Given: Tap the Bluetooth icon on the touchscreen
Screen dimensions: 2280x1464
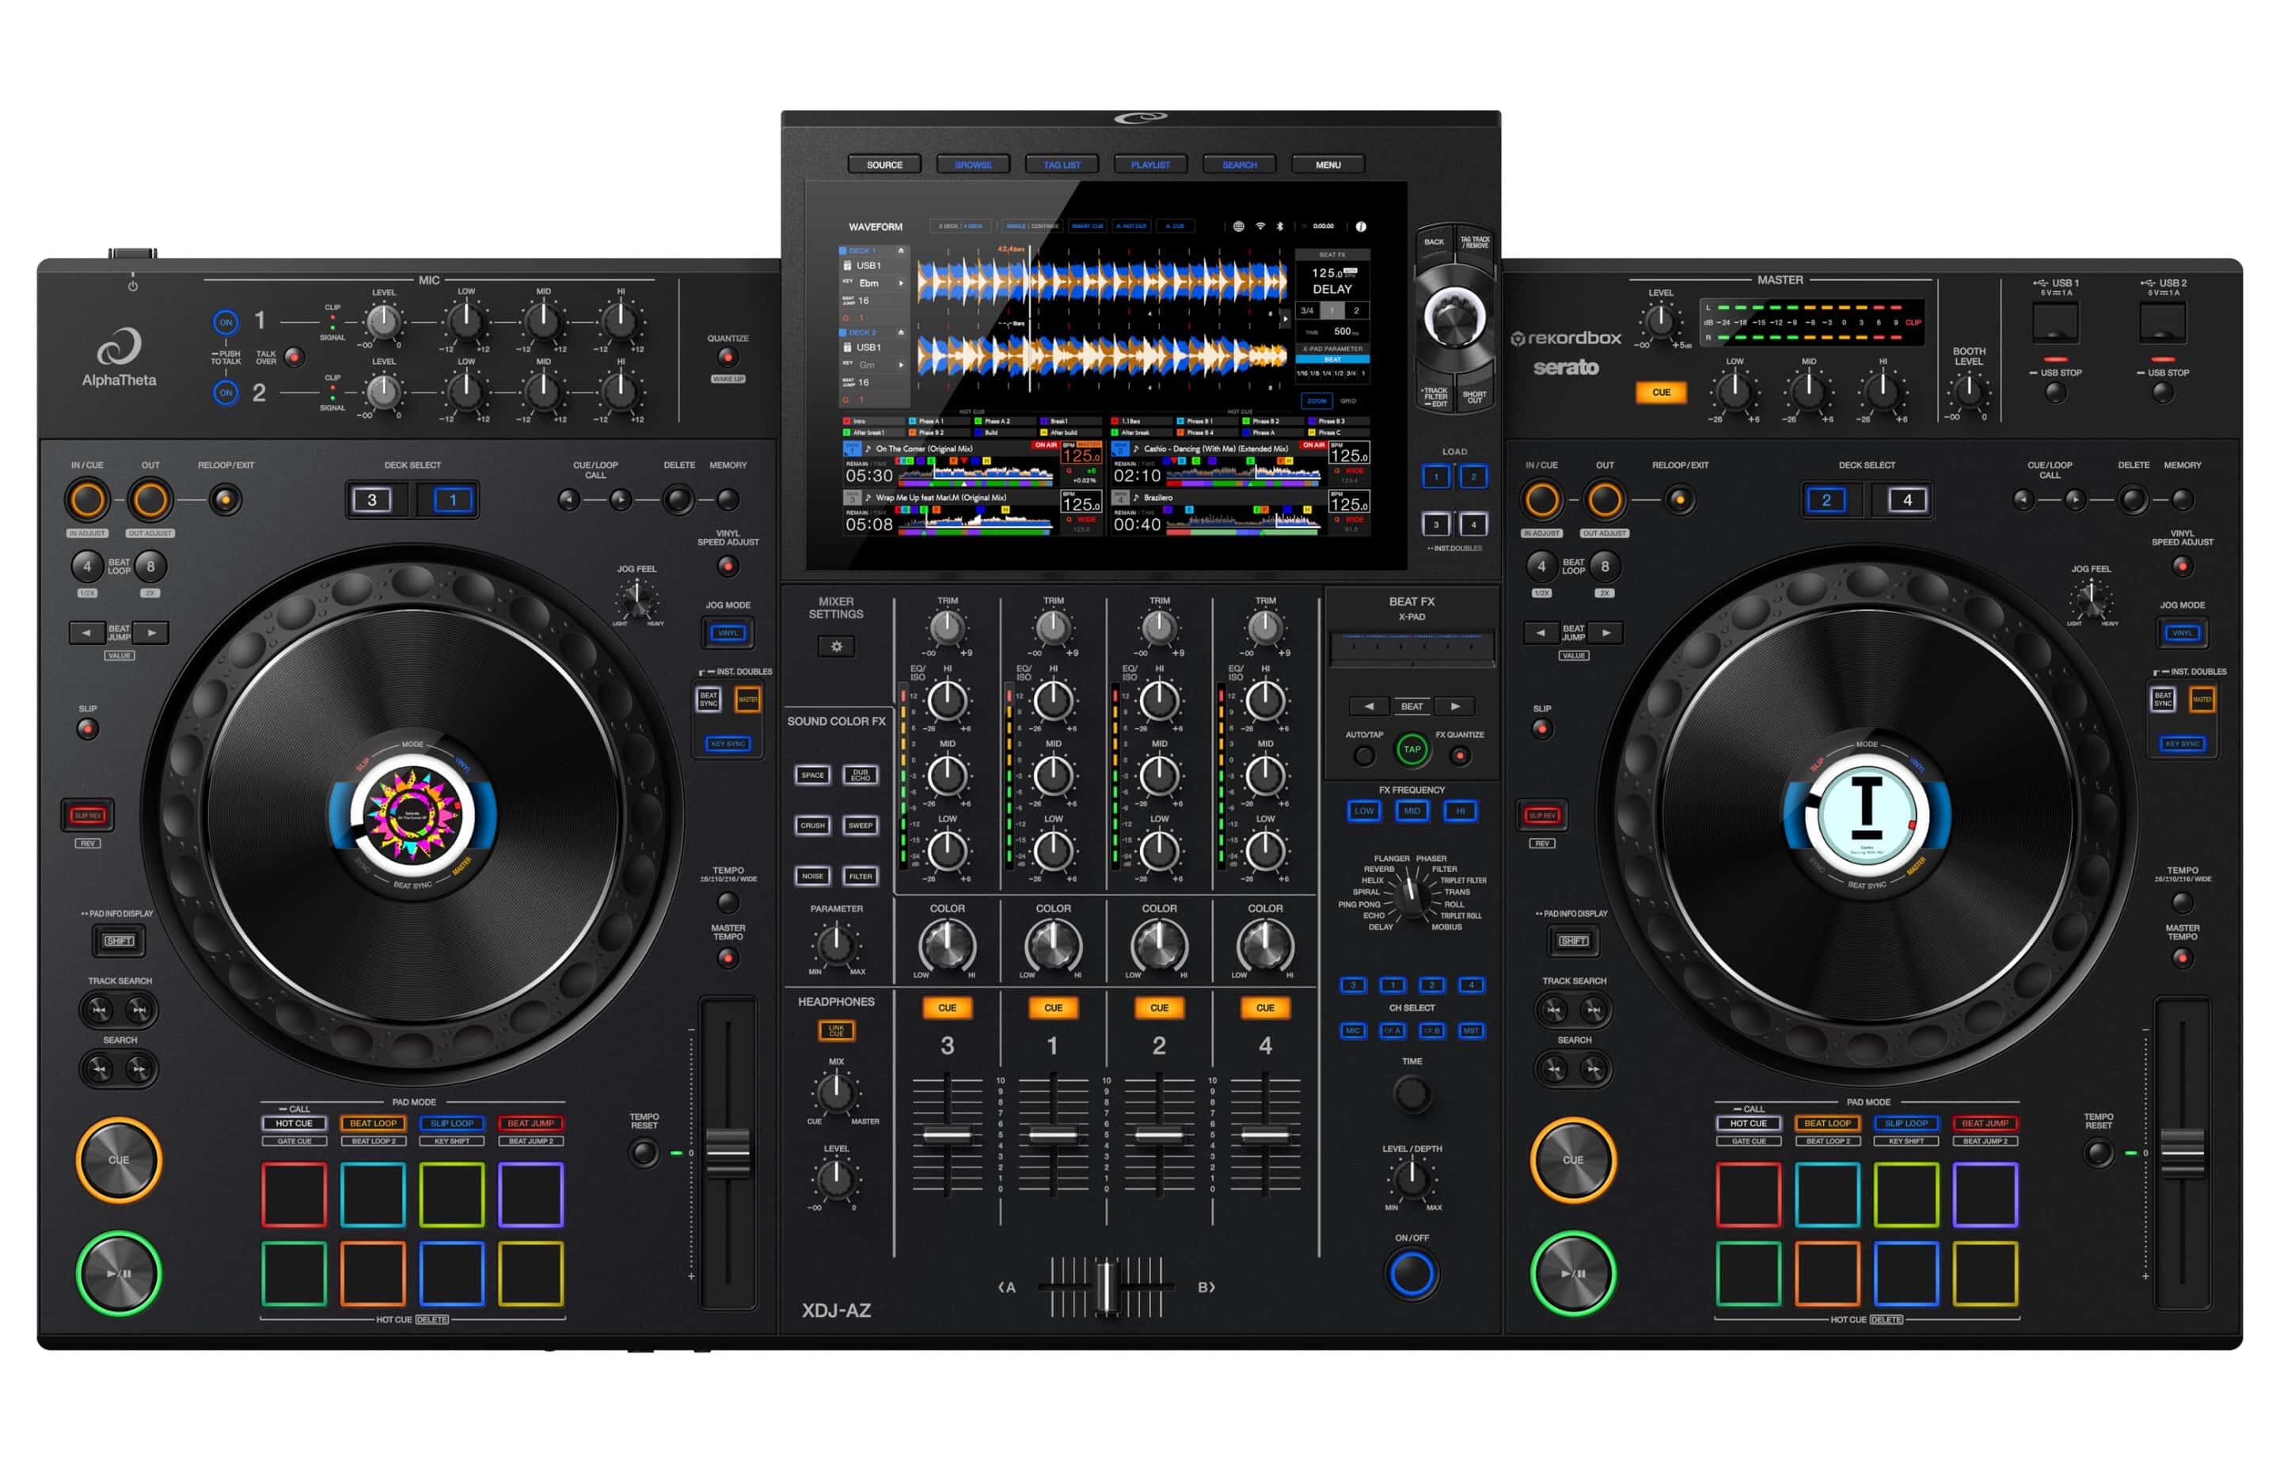Looking at the screenshot, I should click(x=1280, y=226).
